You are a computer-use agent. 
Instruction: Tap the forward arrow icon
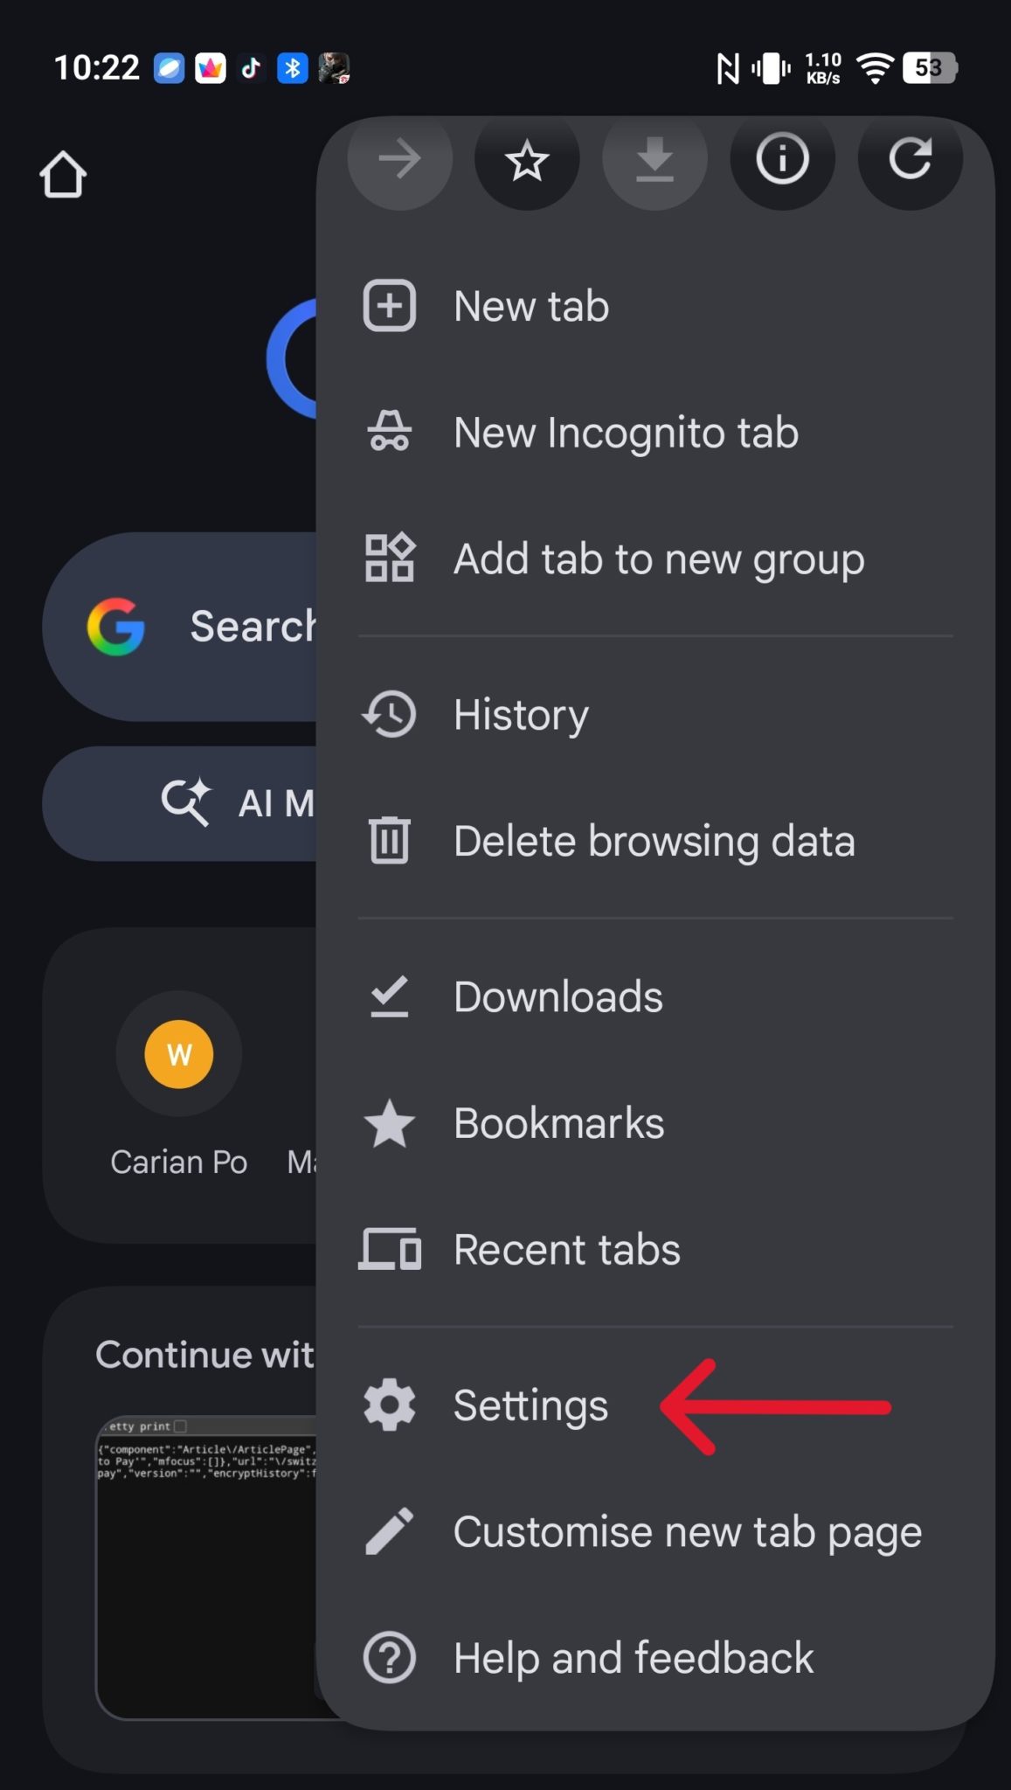[x=400, y=160]
